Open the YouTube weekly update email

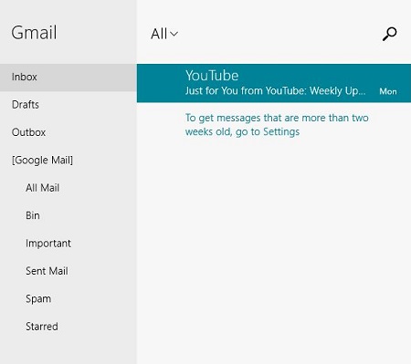[x=274, y=83]
